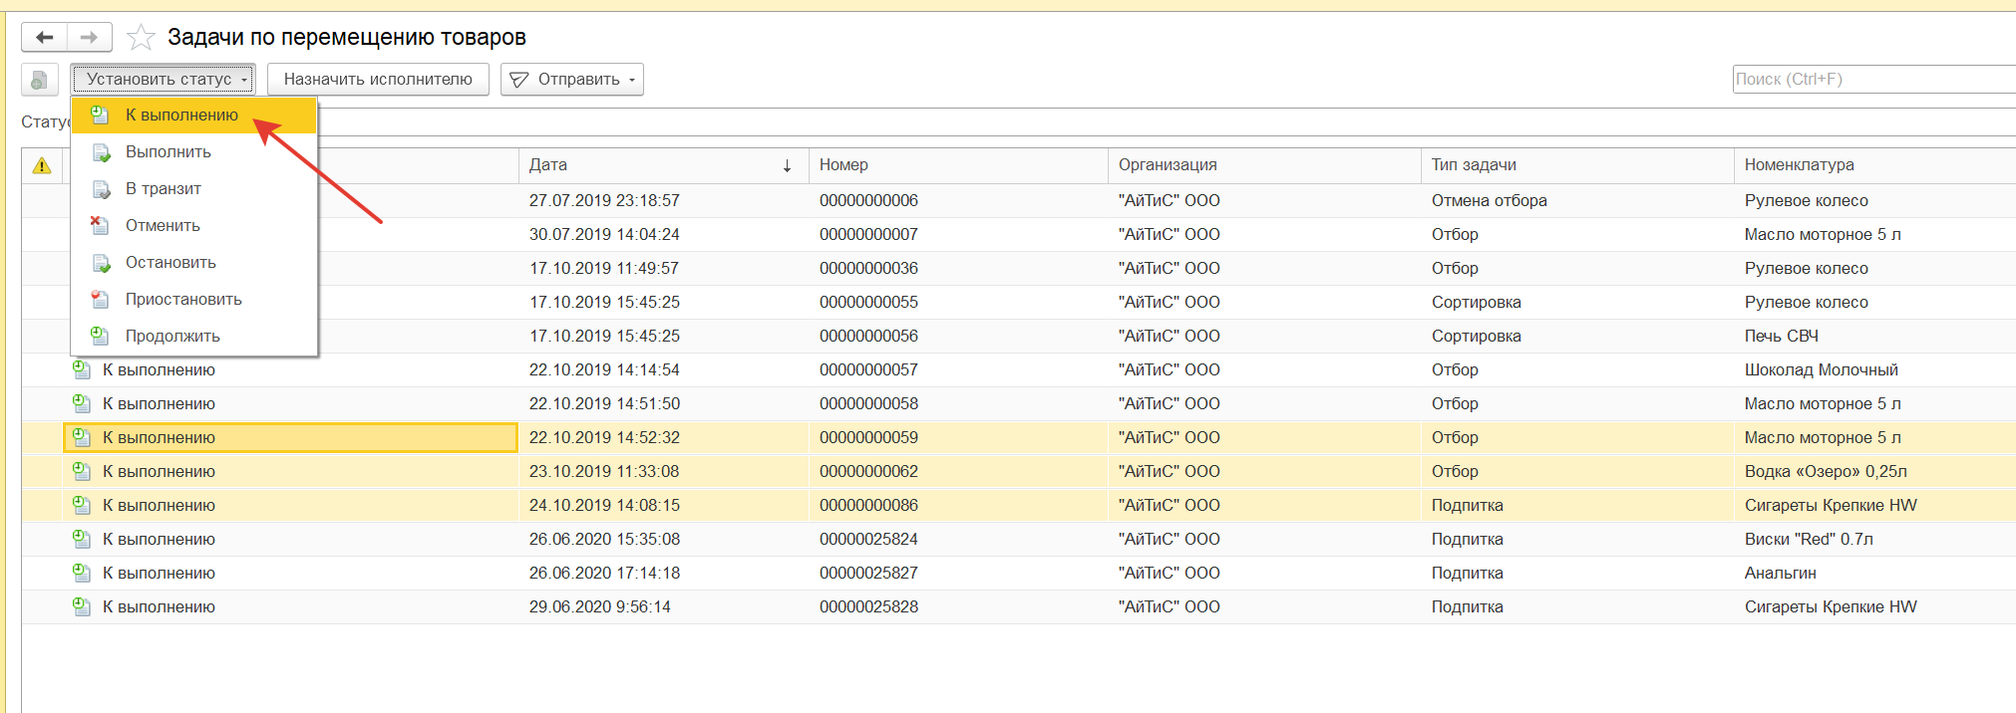
Task: Sort by the Организация column header
Action: click(1264, 165)
